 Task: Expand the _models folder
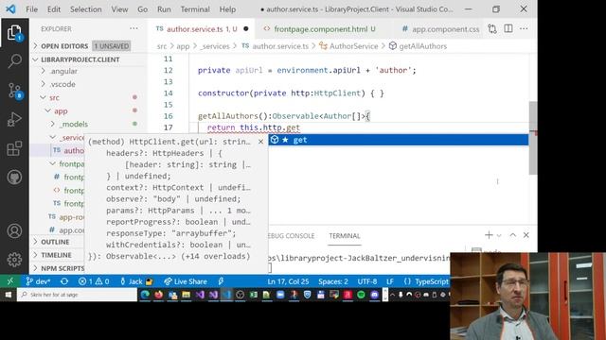(74, 124)
